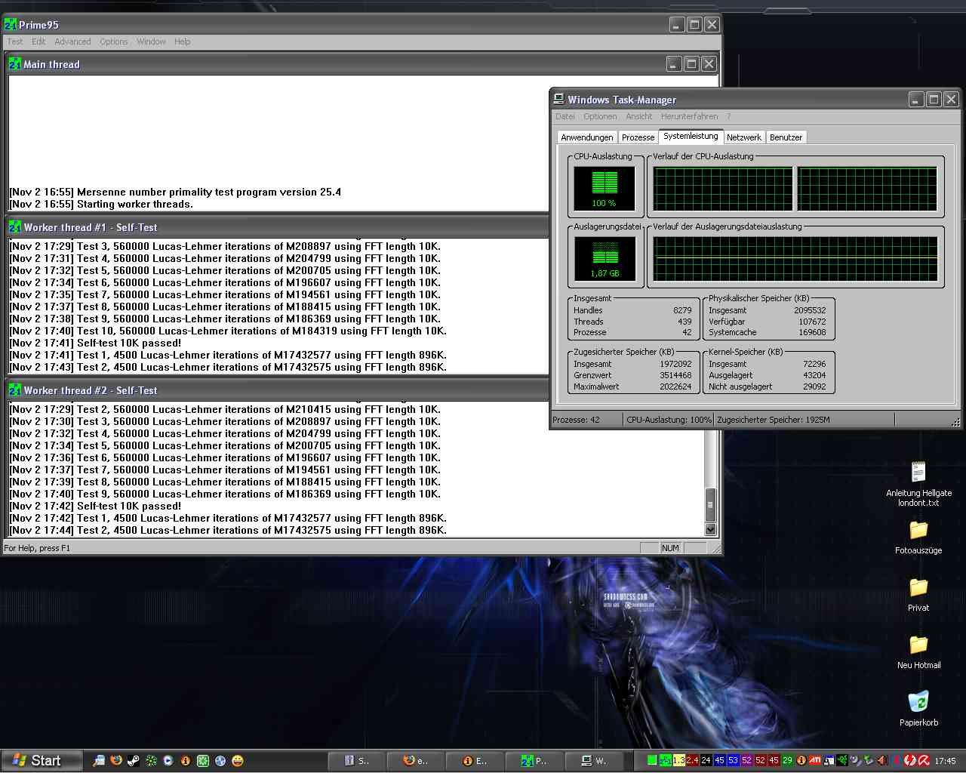
Task: Click the taskbar button labeled S..
Action: pyautogui.click(x=358, y=760)
